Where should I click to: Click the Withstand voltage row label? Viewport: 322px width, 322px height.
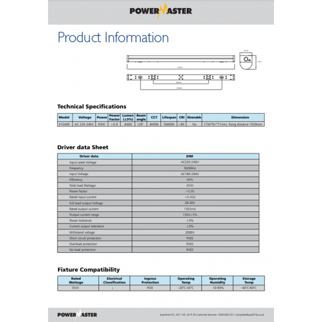coord(82,232)
